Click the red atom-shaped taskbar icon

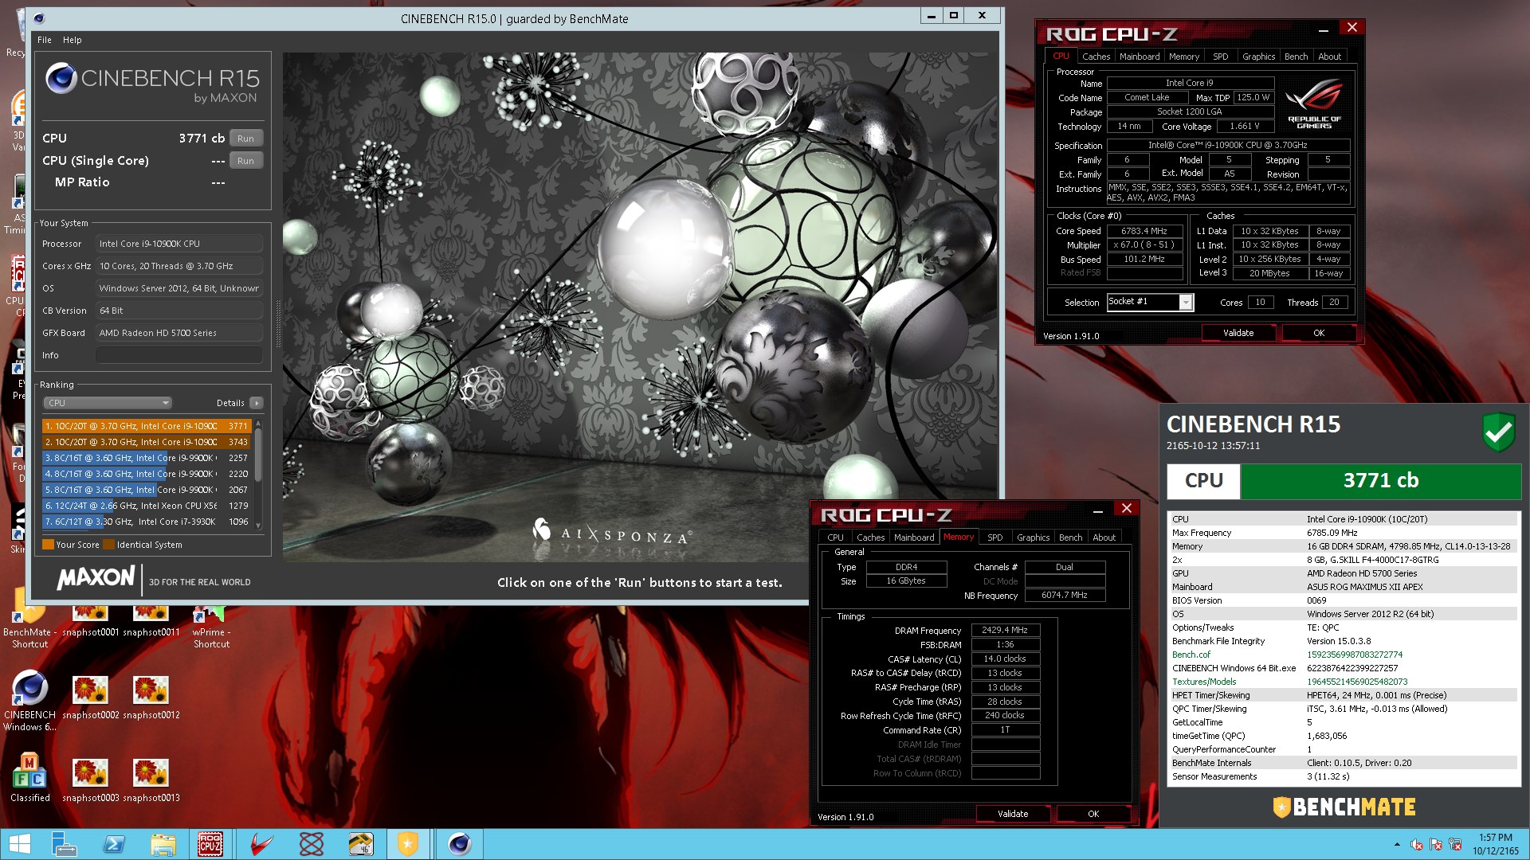pos(311,844)
